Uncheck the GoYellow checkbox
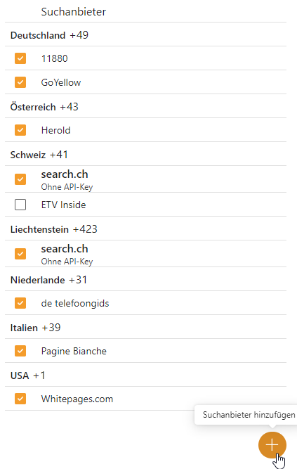The width and height of the screenshot is (297, 469). tap(20, 82)
